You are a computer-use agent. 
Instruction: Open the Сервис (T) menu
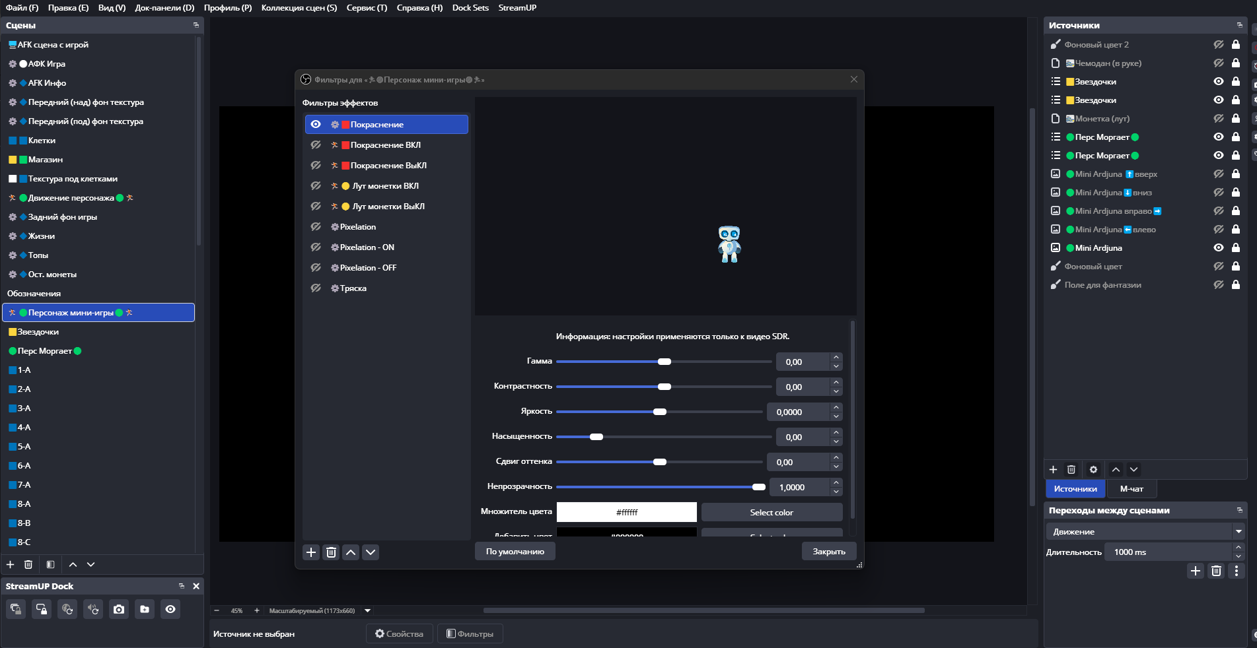tap(367, 8)
